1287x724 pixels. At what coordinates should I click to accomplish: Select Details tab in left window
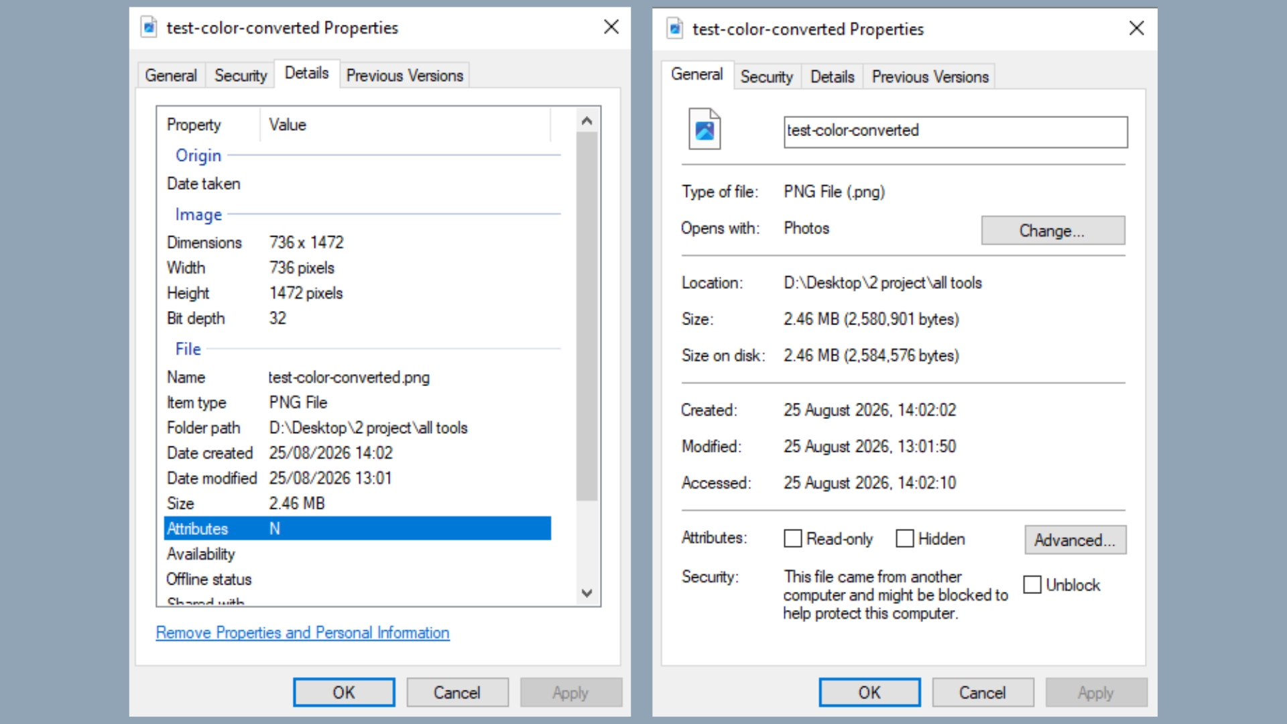tap(307, 73)
